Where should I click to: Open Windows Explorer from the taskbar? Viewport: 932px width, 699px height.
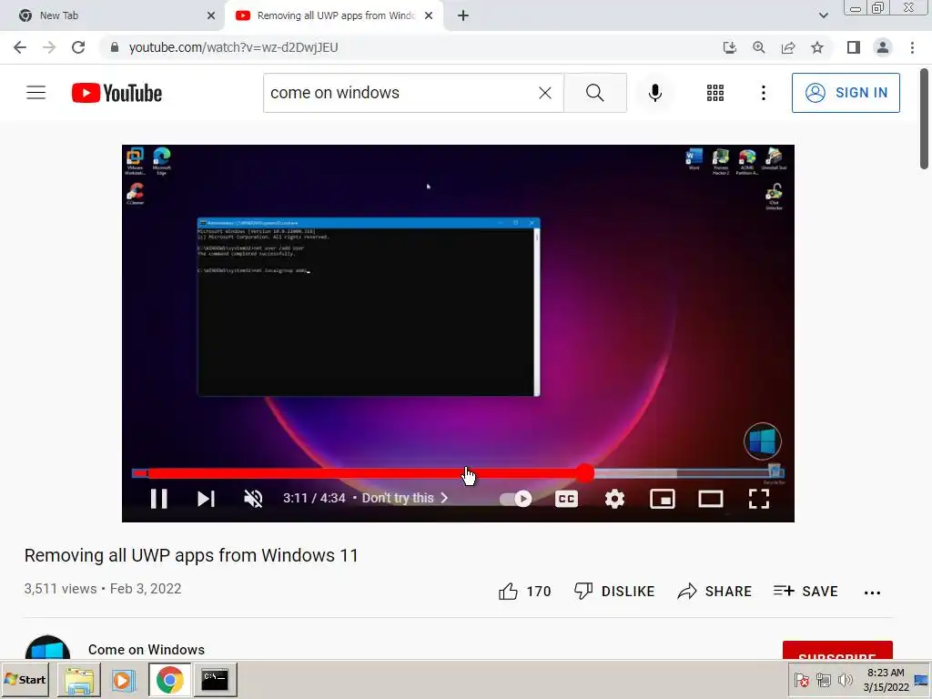tap(79, 679)
